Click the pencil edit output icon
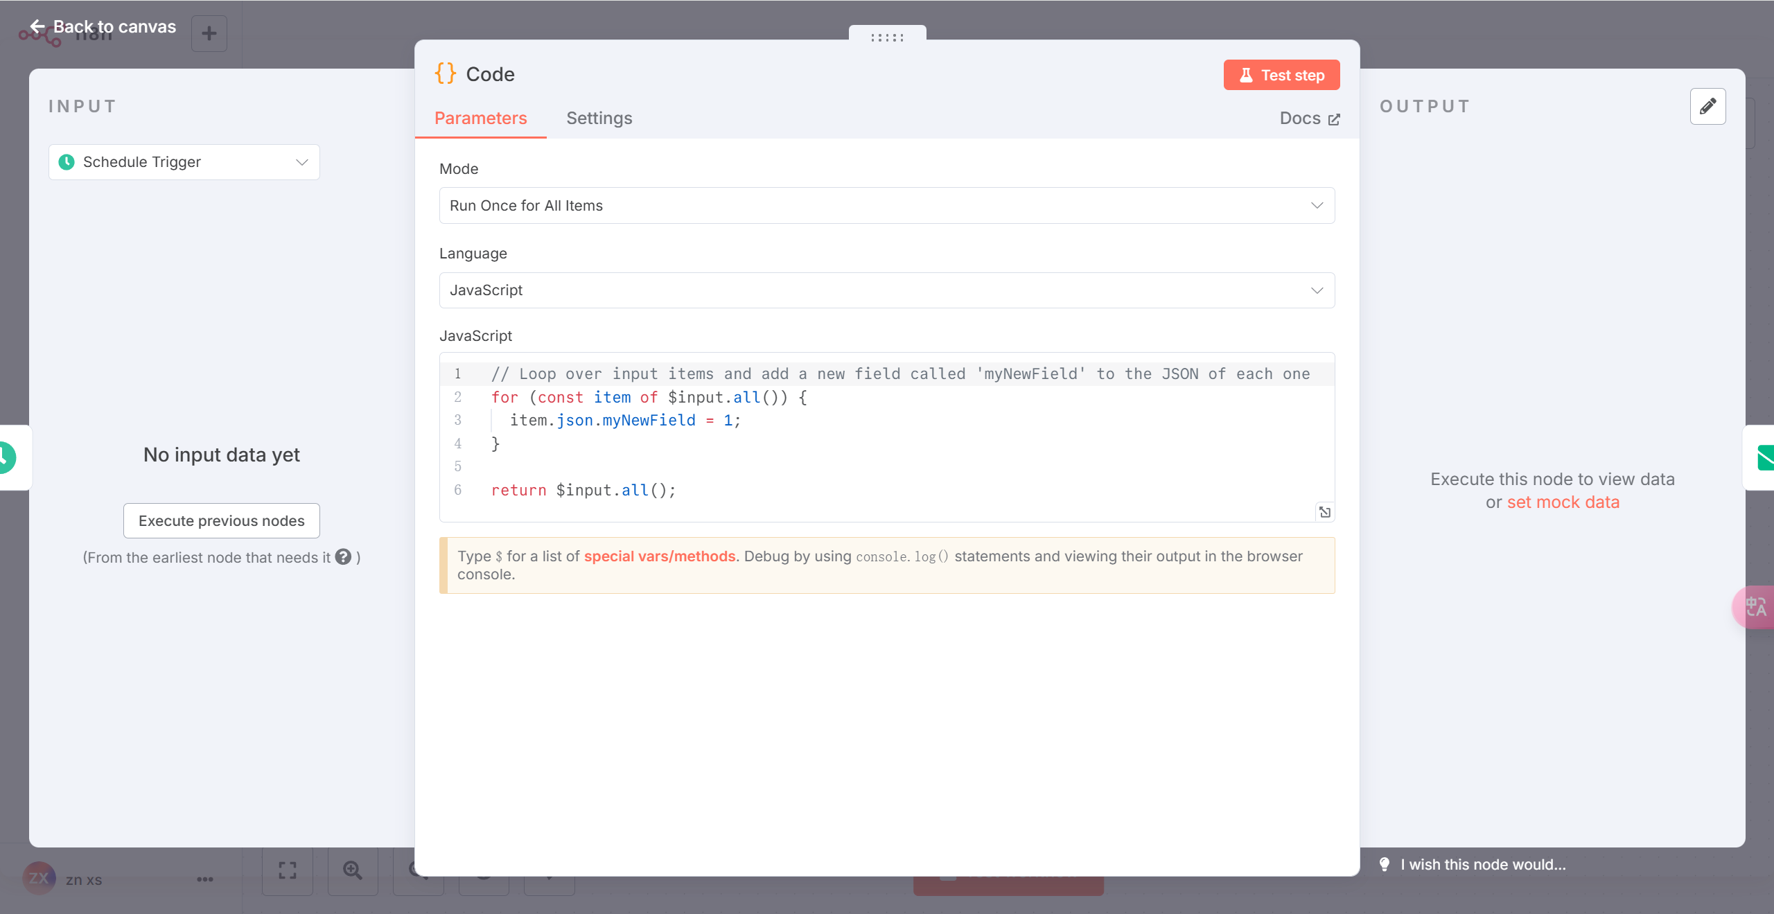Viewport: 1774px width, 914px height. click(1707, 106)
